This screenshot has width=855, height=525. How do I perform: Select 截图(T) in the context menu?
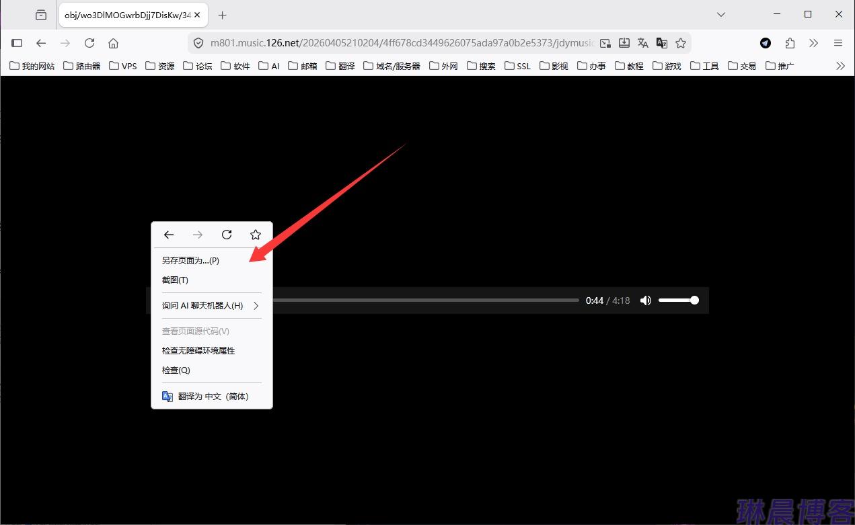point(175,280)
